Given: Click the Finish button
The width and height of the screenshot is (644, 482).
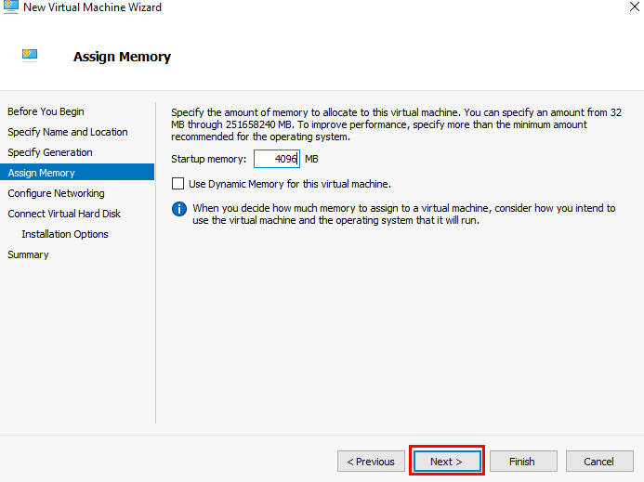Looking at the screenshot, I should point(523,462).
